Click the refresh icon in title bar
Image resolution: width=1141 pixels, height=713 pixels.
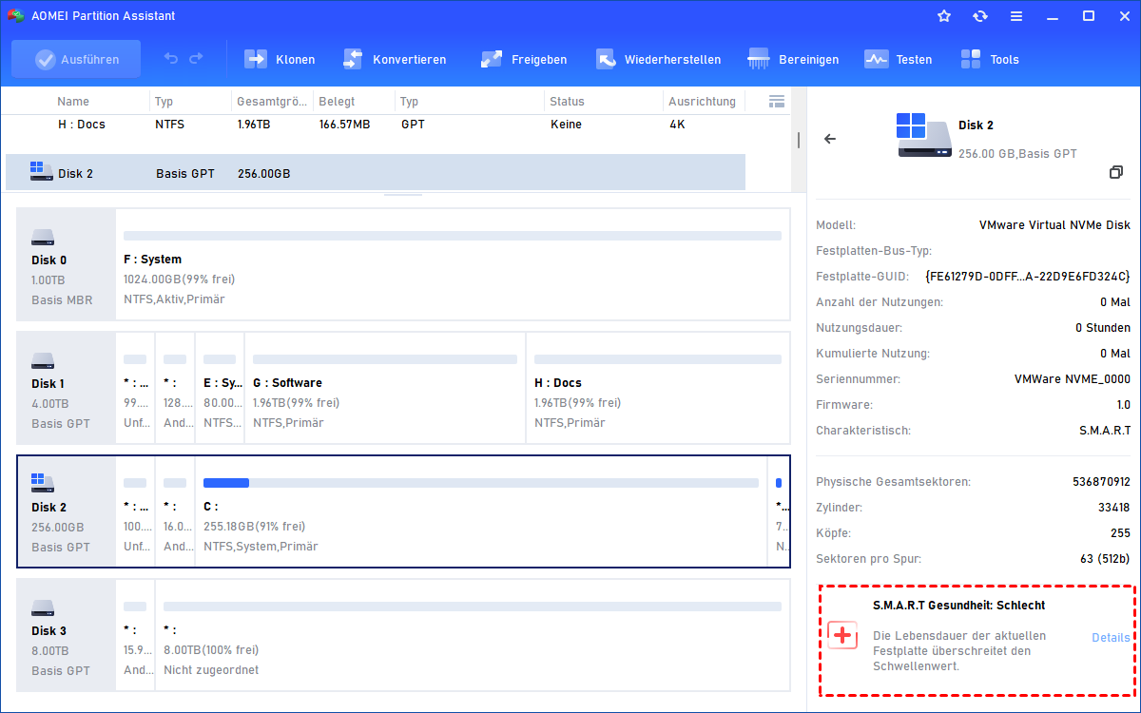[x=980, y=16]
